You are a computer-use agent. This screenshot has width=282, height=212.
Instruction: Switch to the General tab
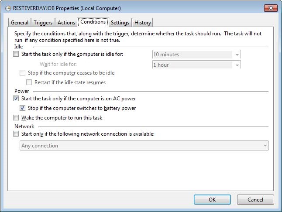click(20, 23)
